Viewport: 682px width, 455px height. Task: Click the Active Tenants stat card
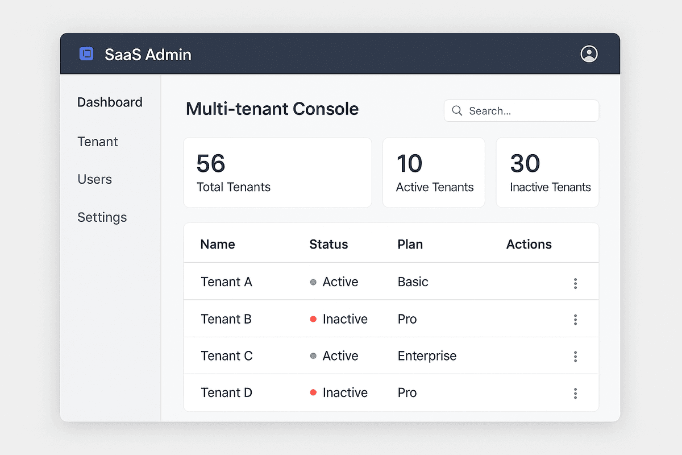tap(434, 172)
